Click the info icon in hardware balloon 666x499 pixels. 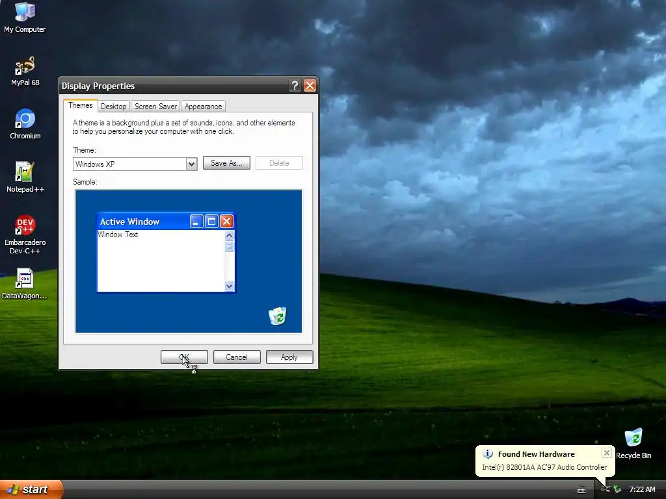coord(488,454)
